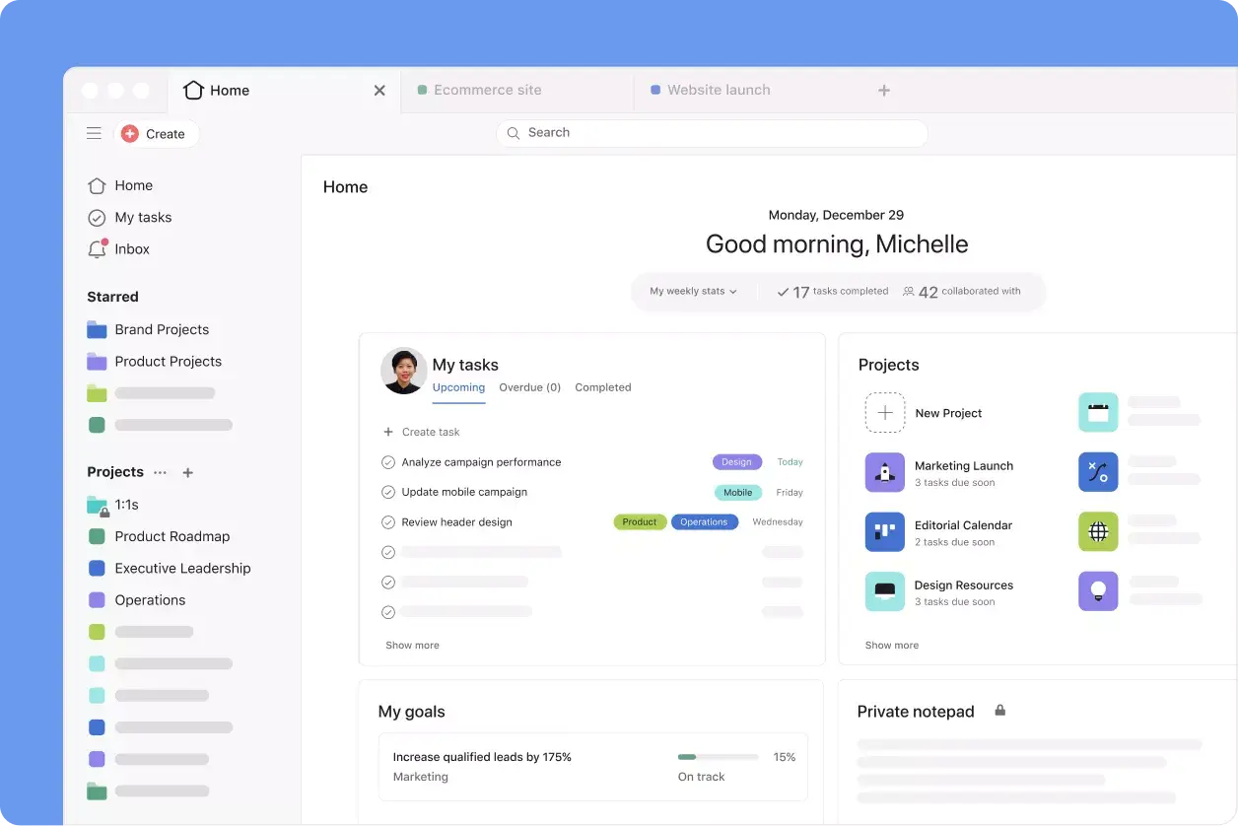
Task: Click the Create button
Action: (x=155, y=134)
